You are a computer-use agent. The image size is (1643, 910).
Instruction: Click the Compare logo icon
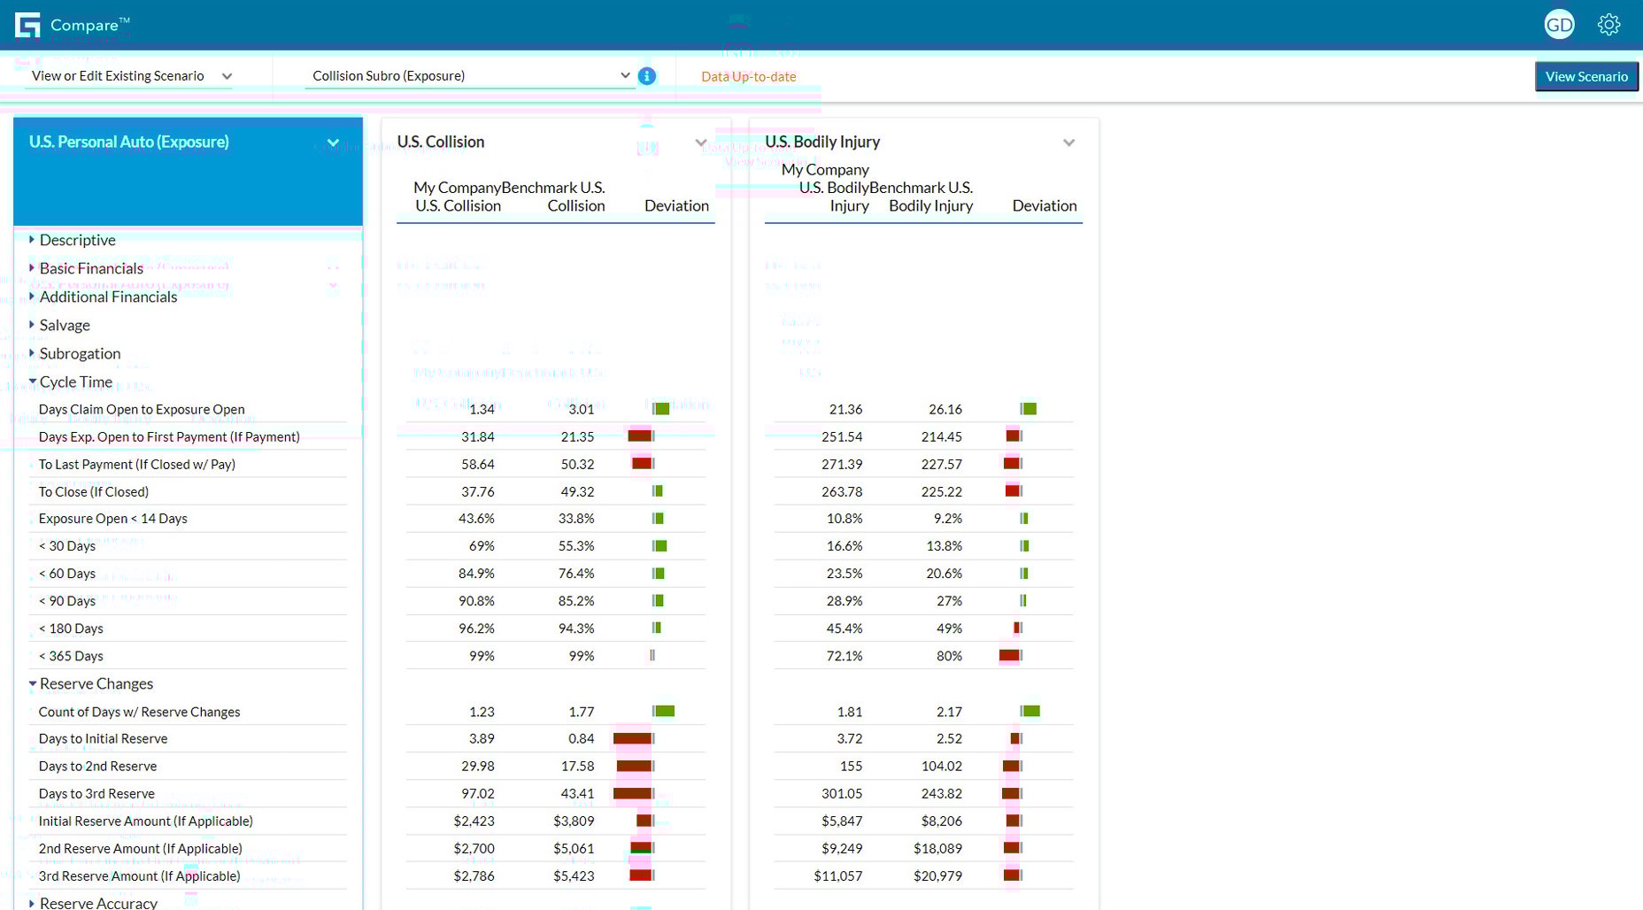[x=27, y=24]
